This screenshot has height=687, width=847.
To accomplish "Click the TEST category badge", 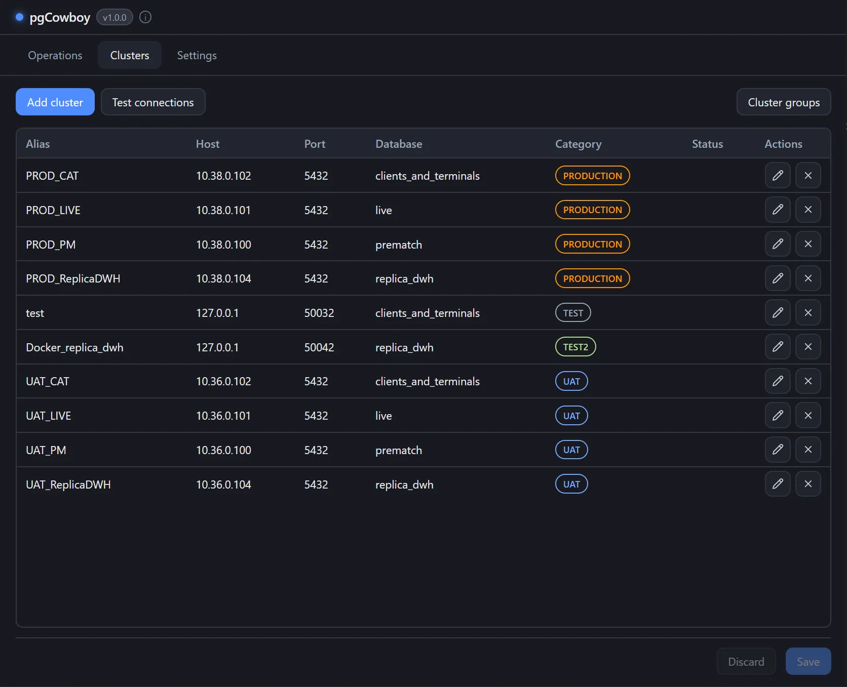I will coord(573,313).
